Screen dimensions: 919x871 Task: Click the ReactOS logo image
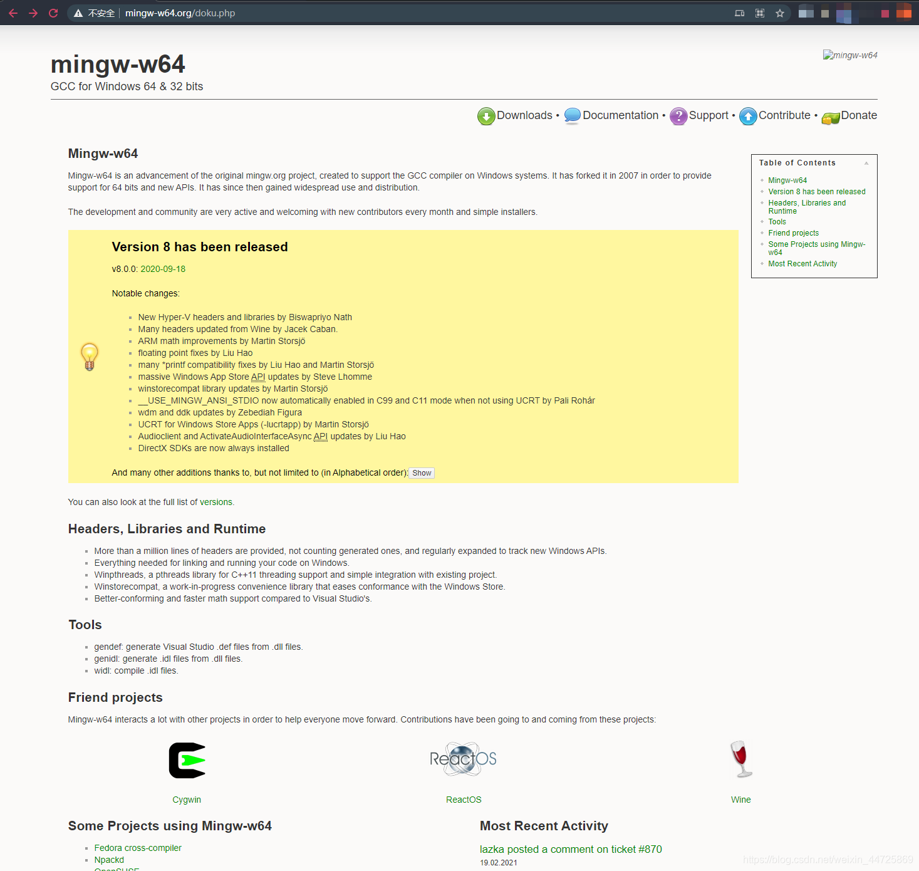[464, 759]
